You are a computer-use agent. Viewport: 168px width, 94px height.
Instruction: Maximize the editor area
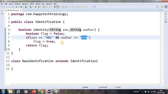pyautogui.click(x=161, y=10)
